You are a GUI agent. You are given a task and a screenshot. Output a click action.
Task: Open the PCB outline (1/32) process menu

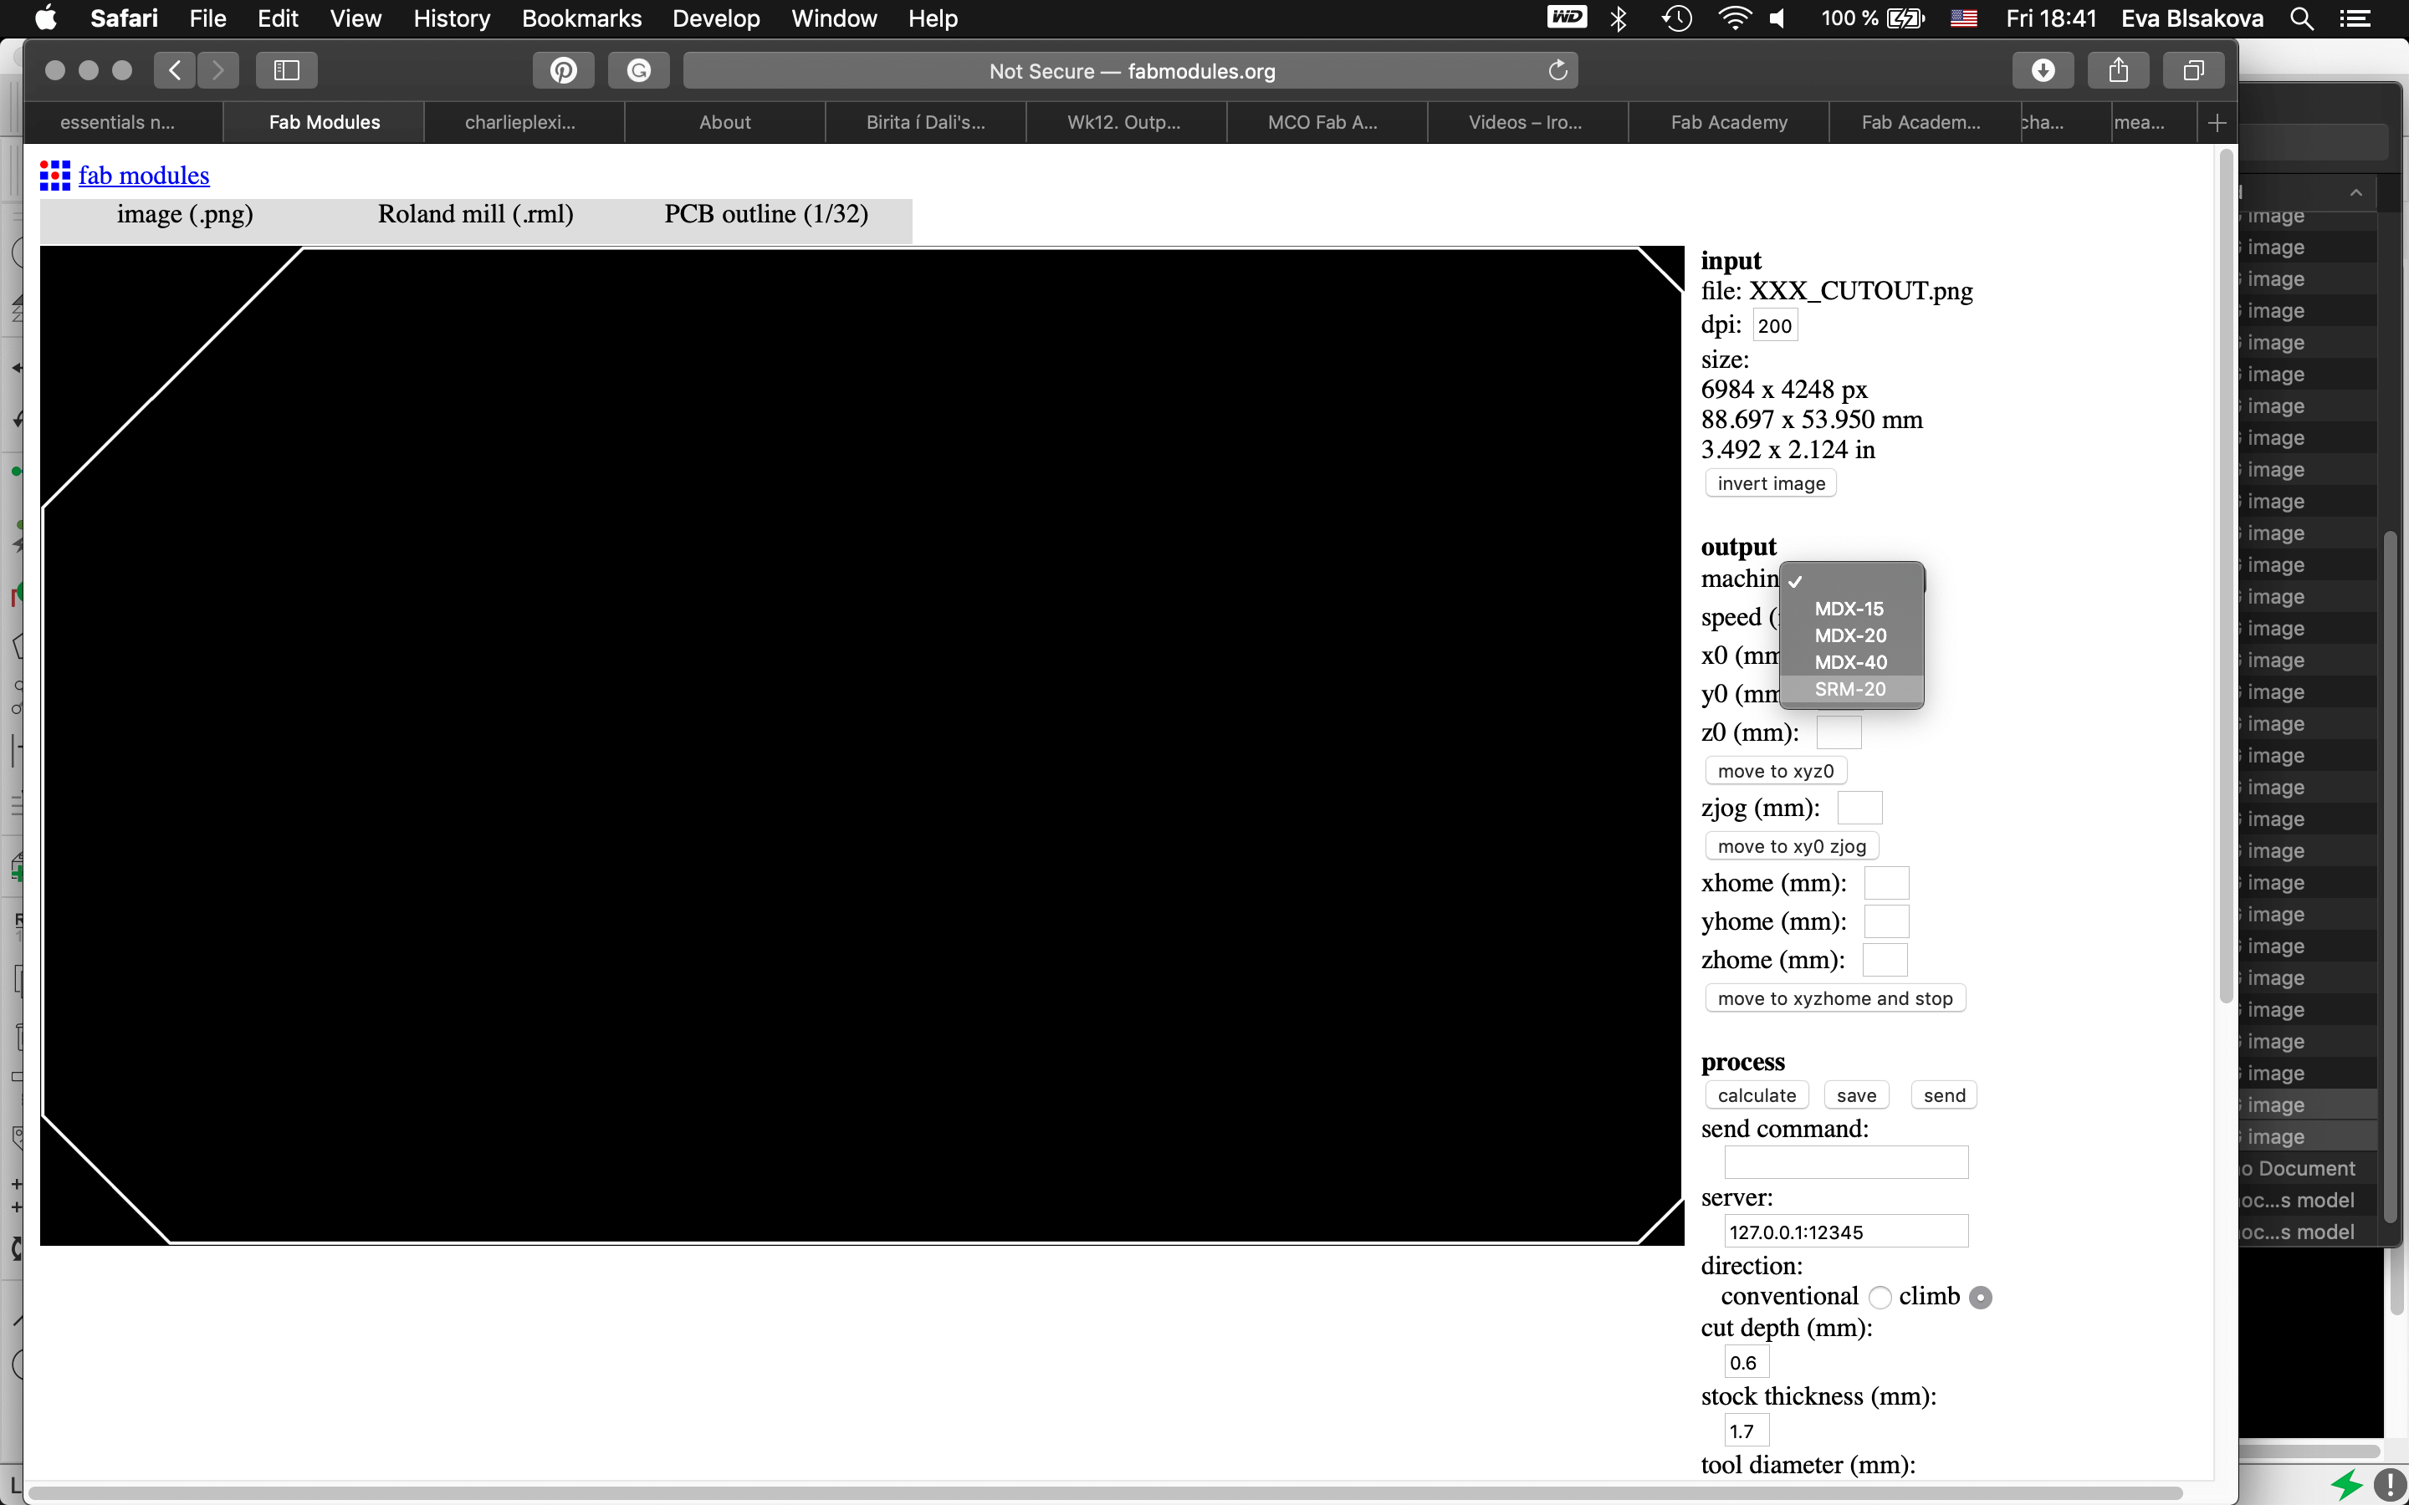point(765,215)
